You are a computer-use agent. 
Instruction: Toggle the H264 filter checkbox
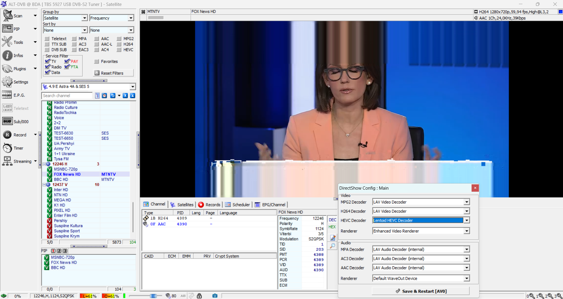[x=119, y=44]
